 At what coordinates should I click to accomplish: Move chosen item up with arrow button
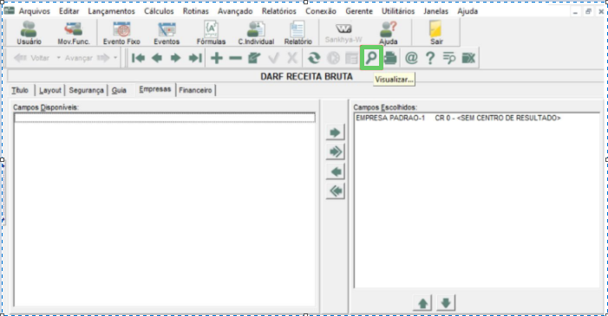[422, 303]
